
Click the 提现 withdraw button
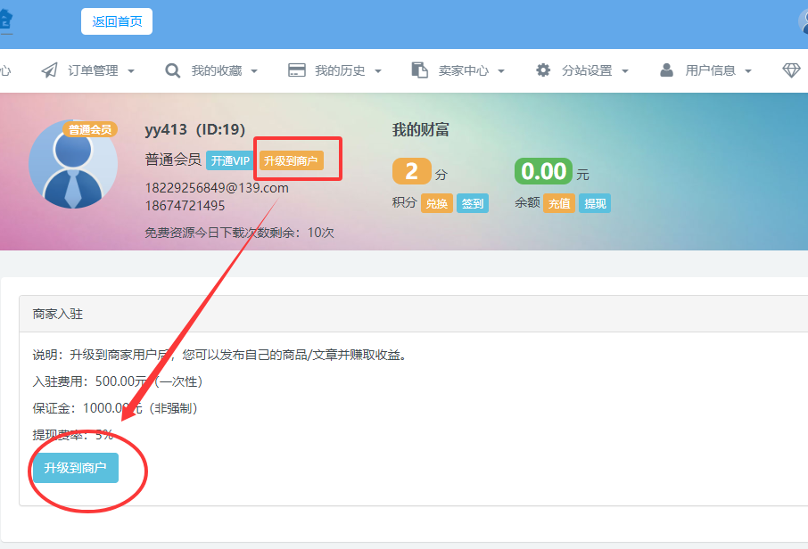click(x=595, y=203)
